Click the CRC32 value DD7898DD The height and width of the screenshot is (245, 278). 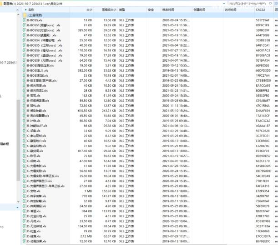point(263,171)
